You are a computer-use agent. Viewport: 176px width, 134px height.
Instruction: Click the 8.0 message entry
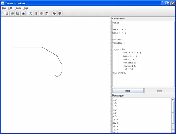point(114,116)
